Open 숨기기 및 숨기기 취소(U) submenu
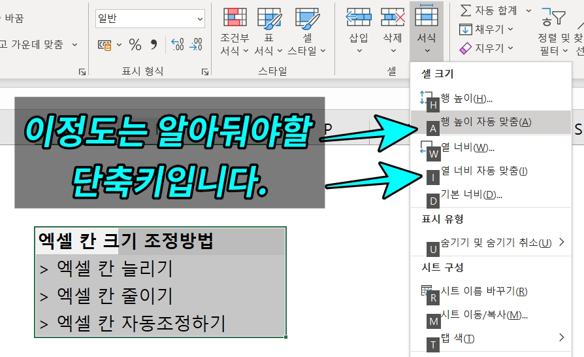 [x=491, y=243]
